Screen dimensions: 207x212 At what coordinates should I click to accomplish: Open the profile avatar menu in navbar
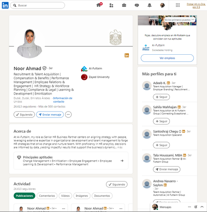pyautogui.click(x=162, y=6)
